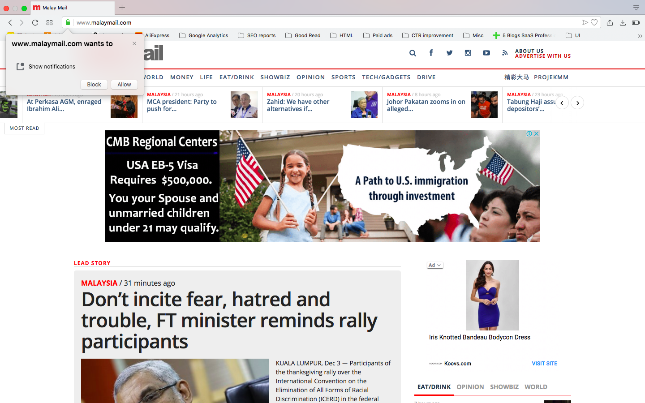Open the Speed Dial grid icon
This screenshot has width=645, height=403.
click(x=49, y=22)
